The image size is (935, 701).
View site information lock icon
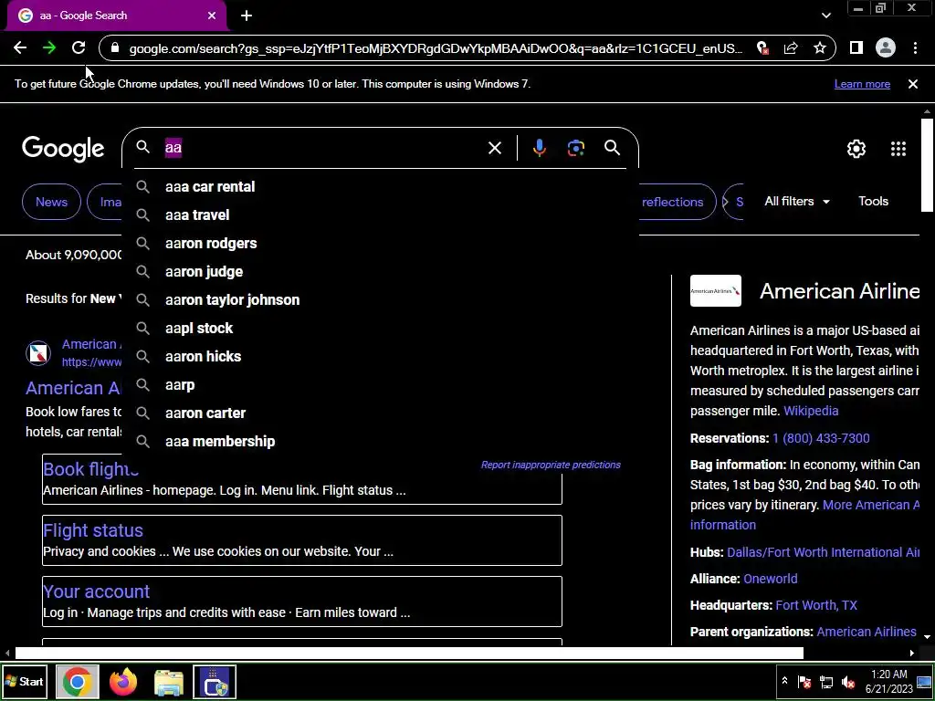pyautogui.click(x=116, y=48)
